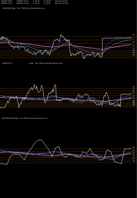The image size is (137, 198).
Task: Click the 29 label on the daily chart axis
Action: 134,35
